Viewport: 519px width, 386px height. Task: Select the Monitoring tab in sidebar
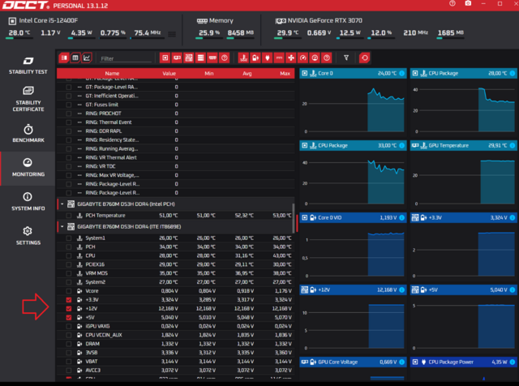(x=28, y=167)
